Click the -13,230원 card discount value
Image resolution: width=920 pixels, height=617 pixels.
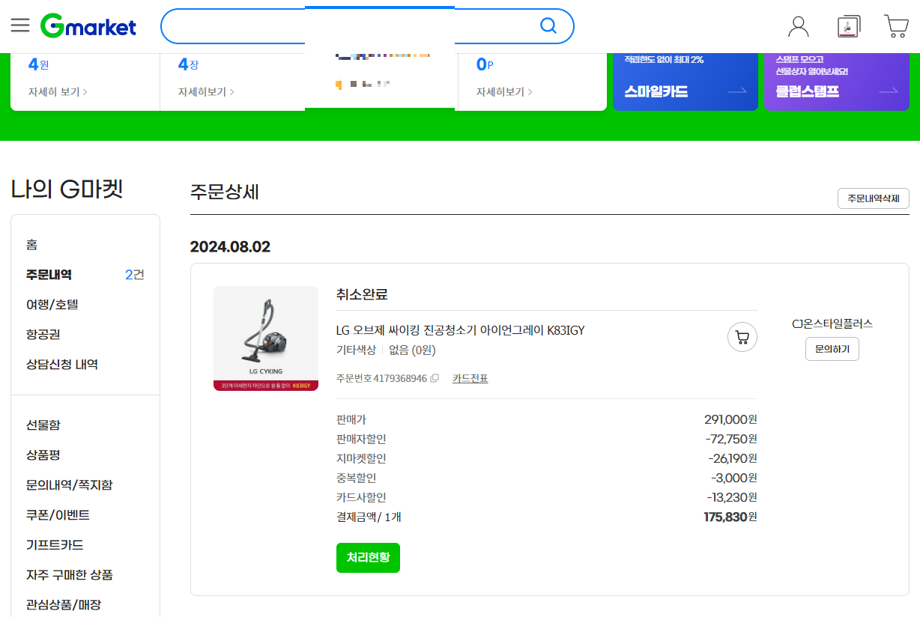click(x=732, y=497)
